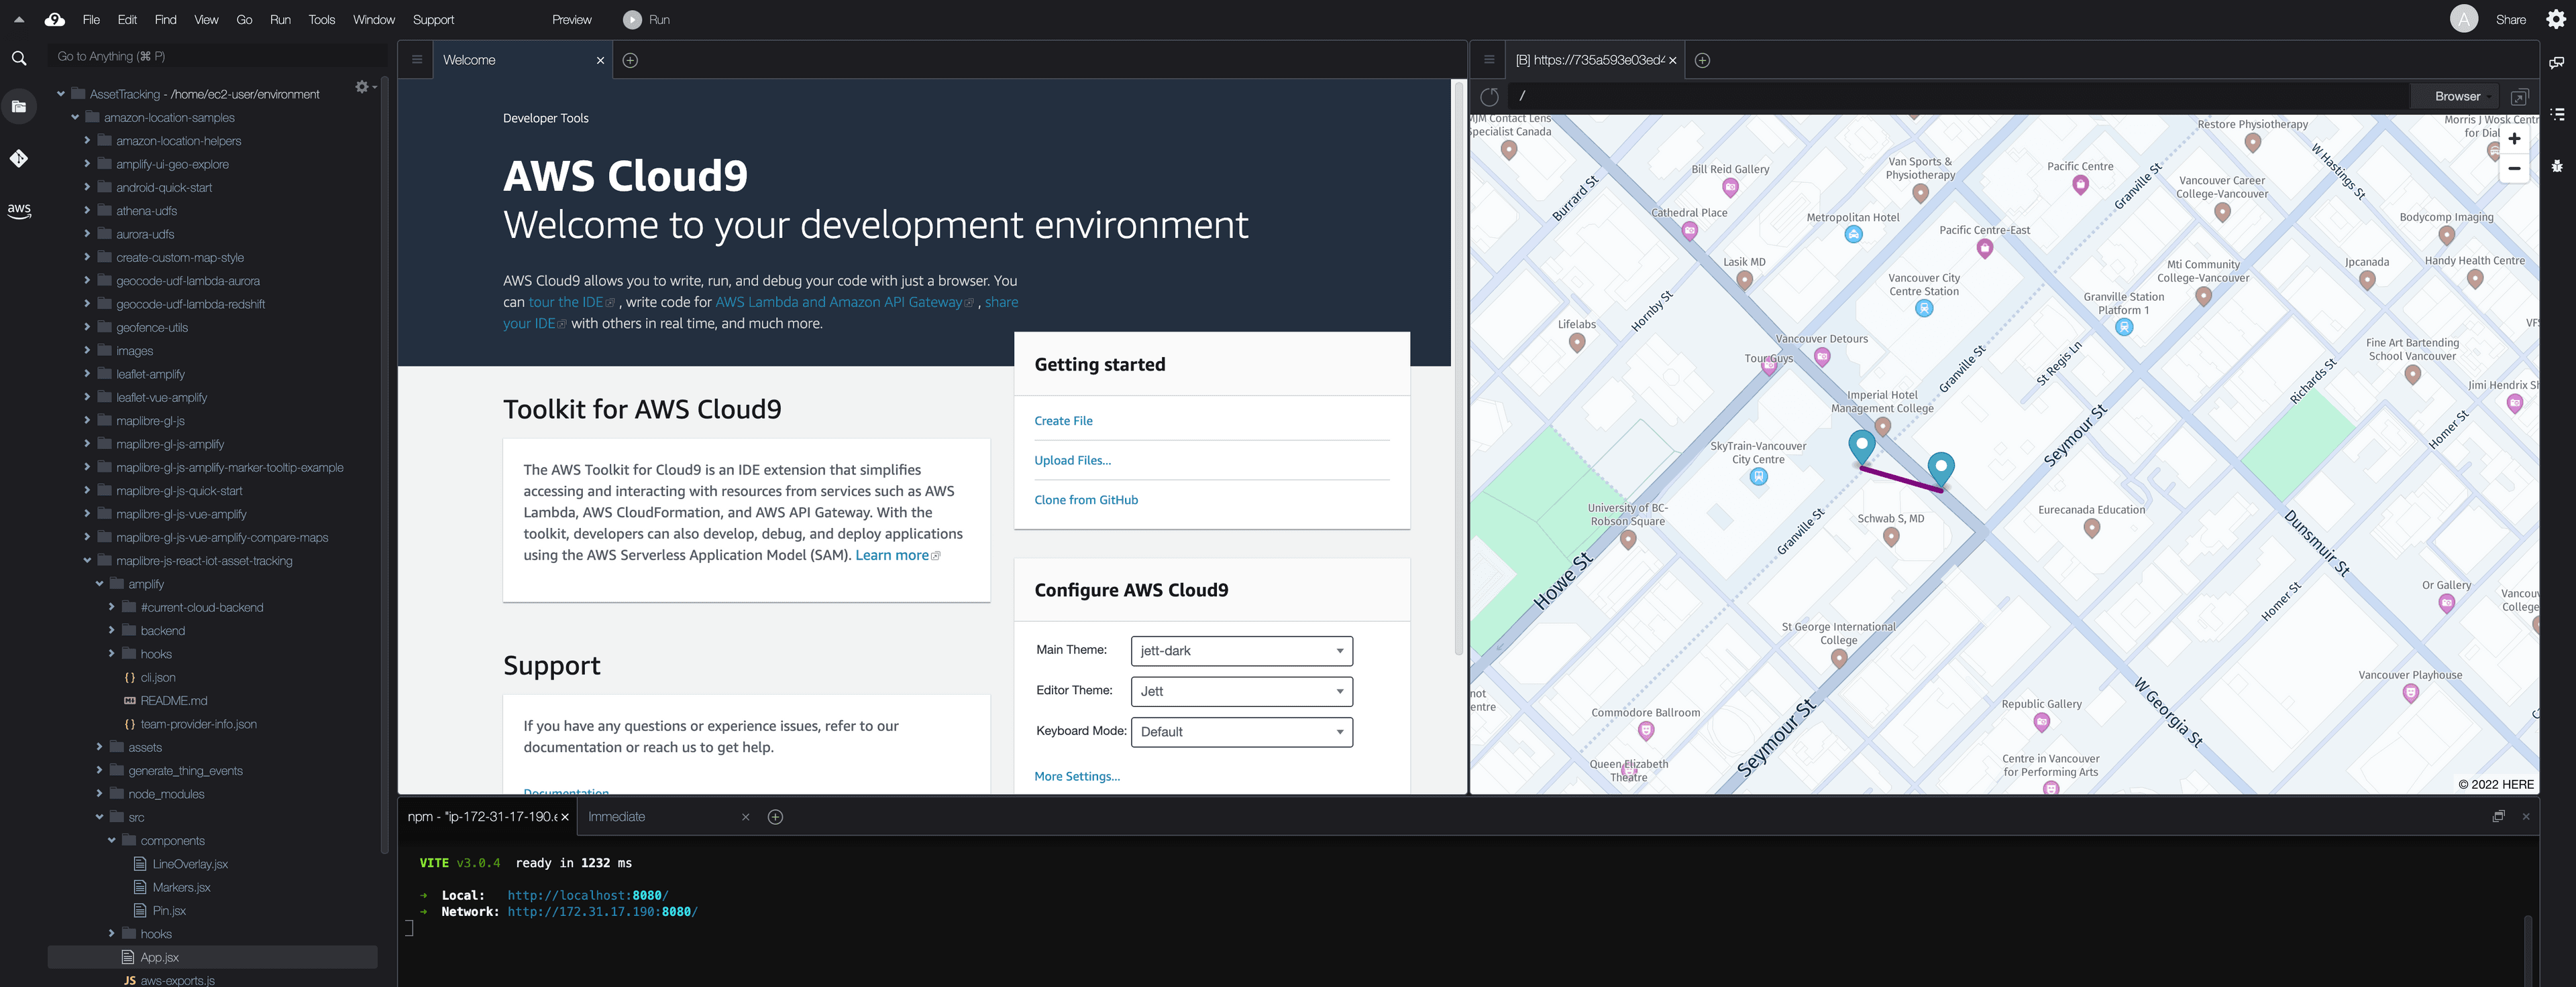
Task: Click the Learn more link
Action: point(892,555)
